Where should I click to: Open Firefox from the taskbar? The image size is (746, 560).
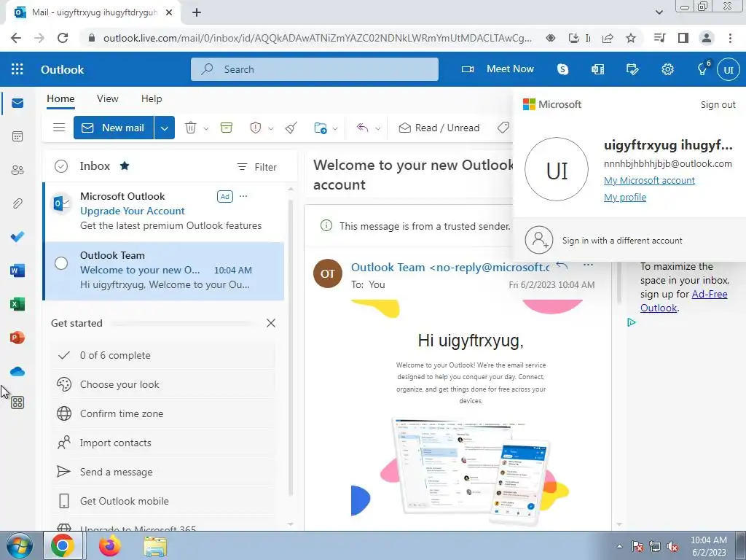(x=110, y=545)
